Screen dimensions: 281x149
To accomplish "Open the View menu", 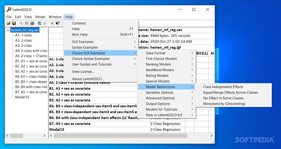I will (28, 17).
